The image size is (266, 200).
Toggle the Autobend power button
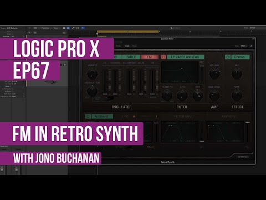point(88,117)
